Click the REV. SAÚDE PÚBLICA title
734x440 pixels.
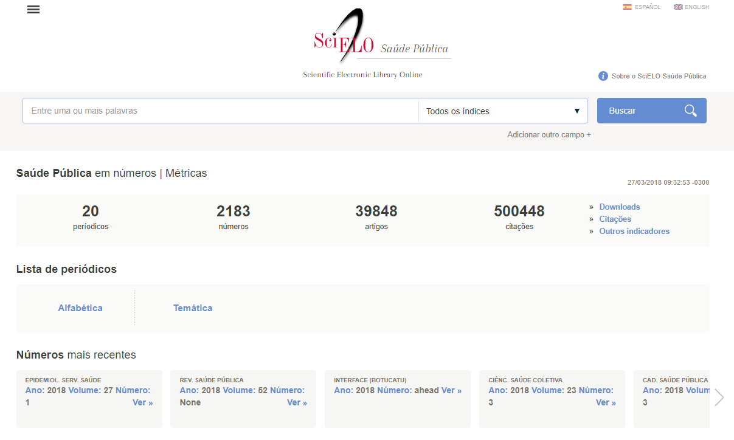coord(212,380)
